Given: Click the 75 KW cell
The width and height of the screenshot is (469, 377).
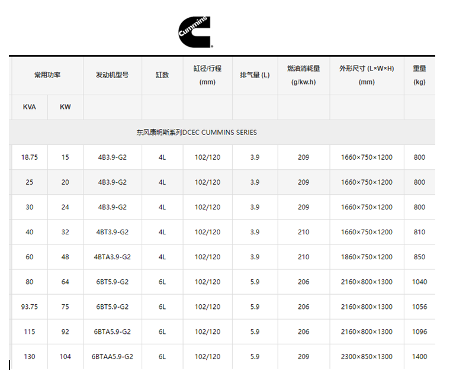Looking at the screenshot, I should click(x=65, y=307).
